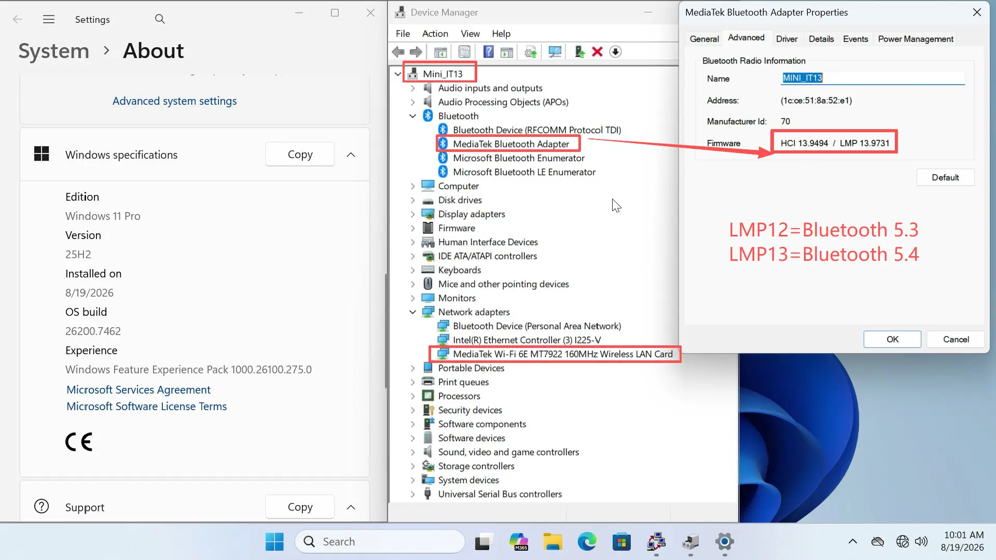Go back using Settings back arrow

click(18, 19)
